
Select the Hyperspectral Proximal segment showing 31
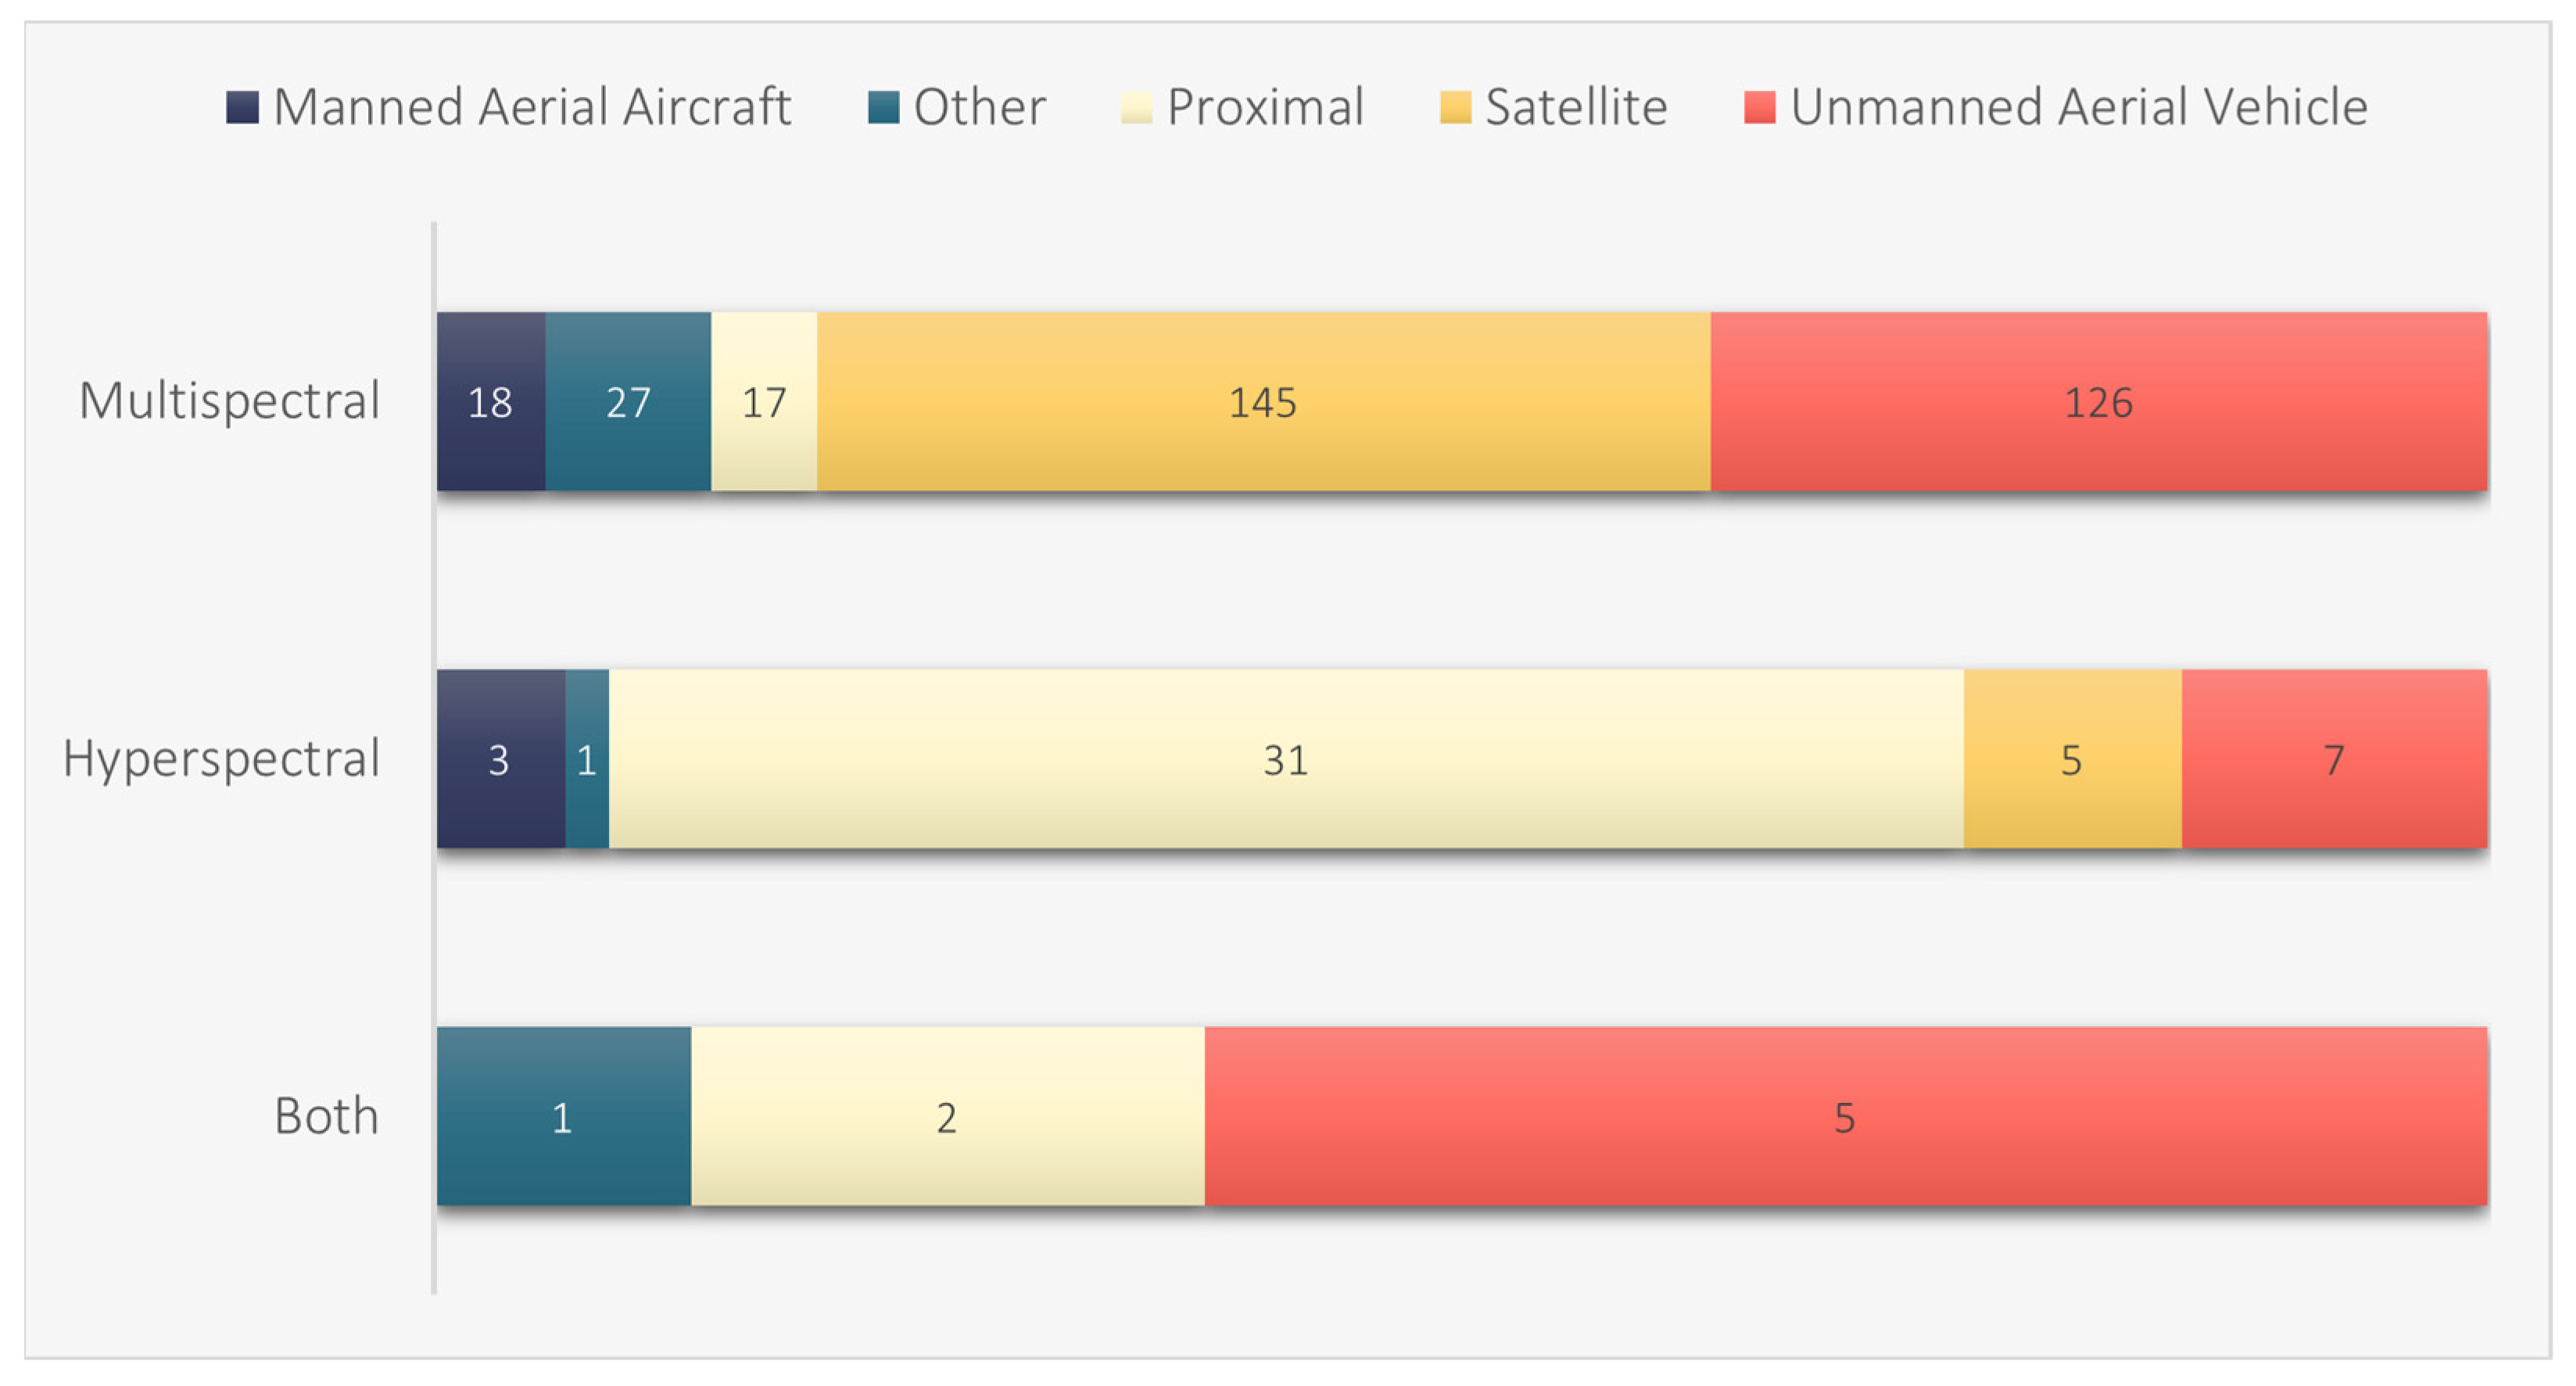1285,759
